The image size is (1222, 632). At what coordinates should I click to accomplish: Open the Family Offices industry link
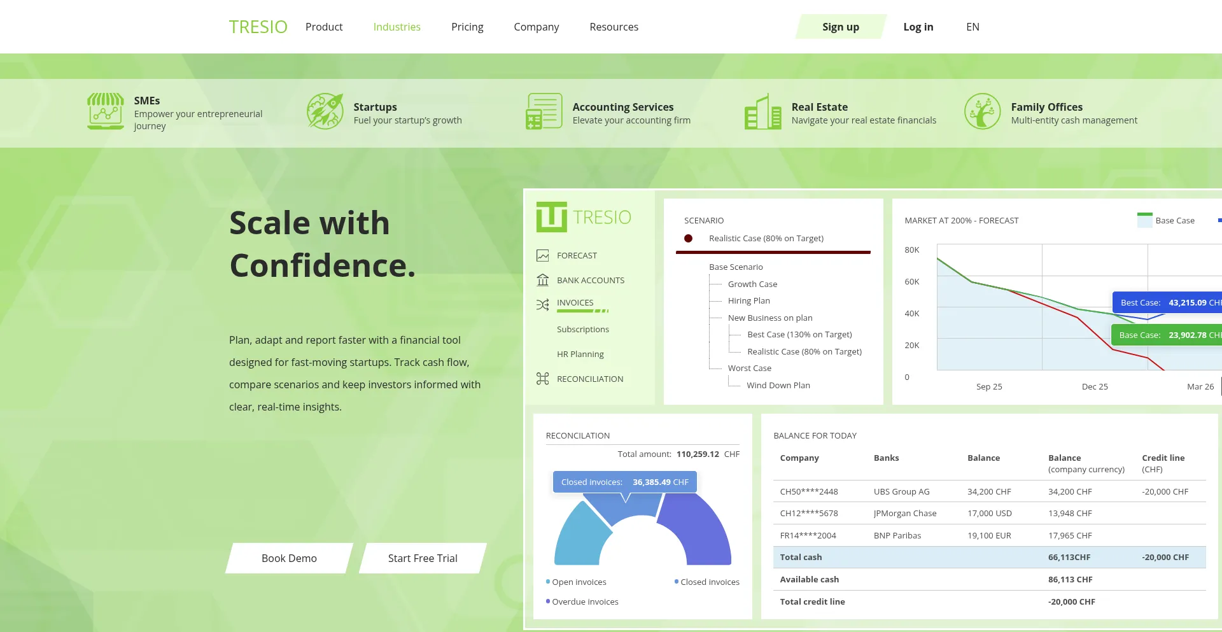click(1051, 113)
